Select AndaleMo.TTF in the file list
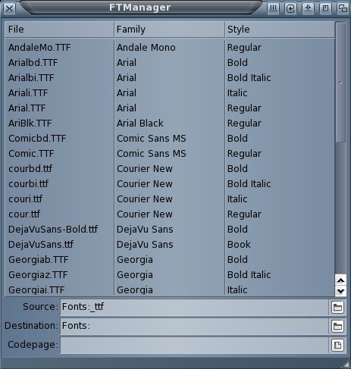 (39, 48)
